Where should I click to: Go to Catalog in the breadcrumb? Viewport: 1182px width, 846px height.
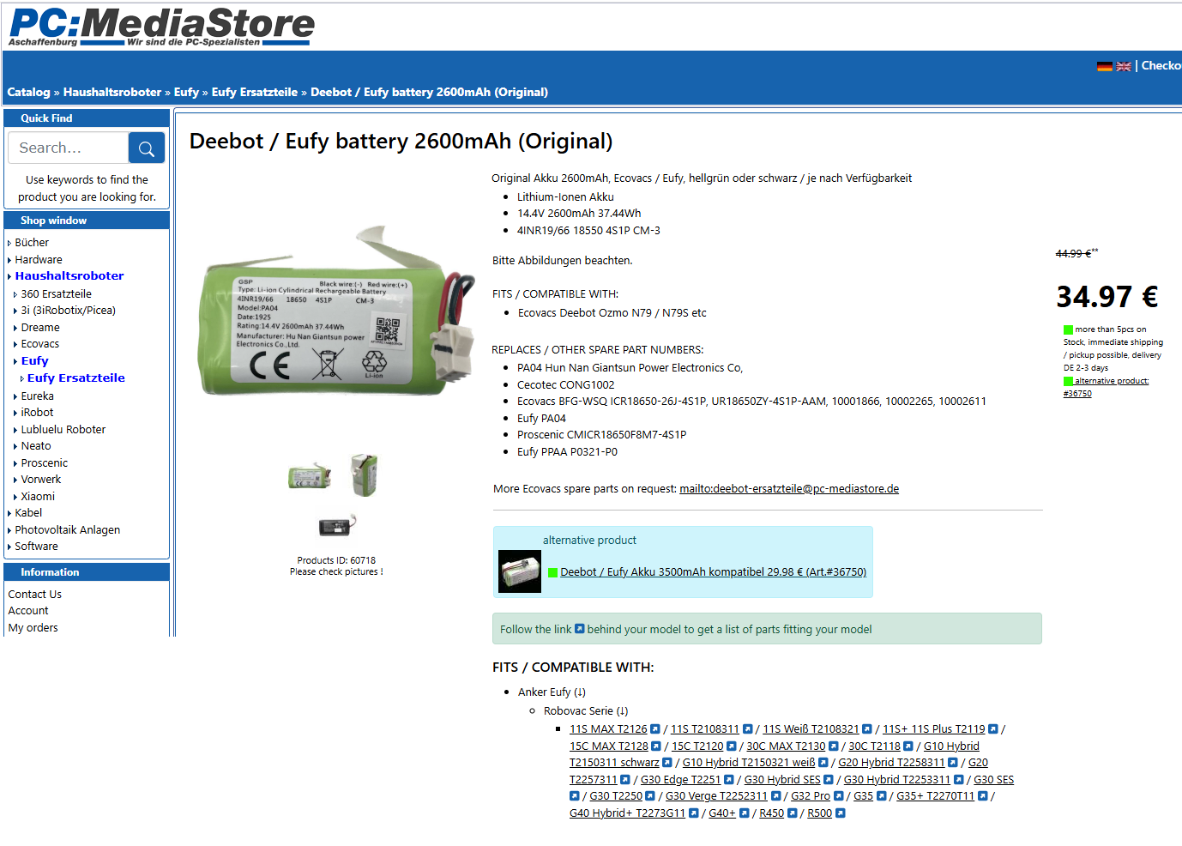click(x=28, y=93)
